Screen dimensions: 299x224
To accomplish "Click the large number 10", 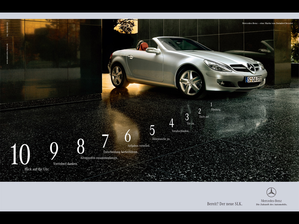I will [20, 154].
